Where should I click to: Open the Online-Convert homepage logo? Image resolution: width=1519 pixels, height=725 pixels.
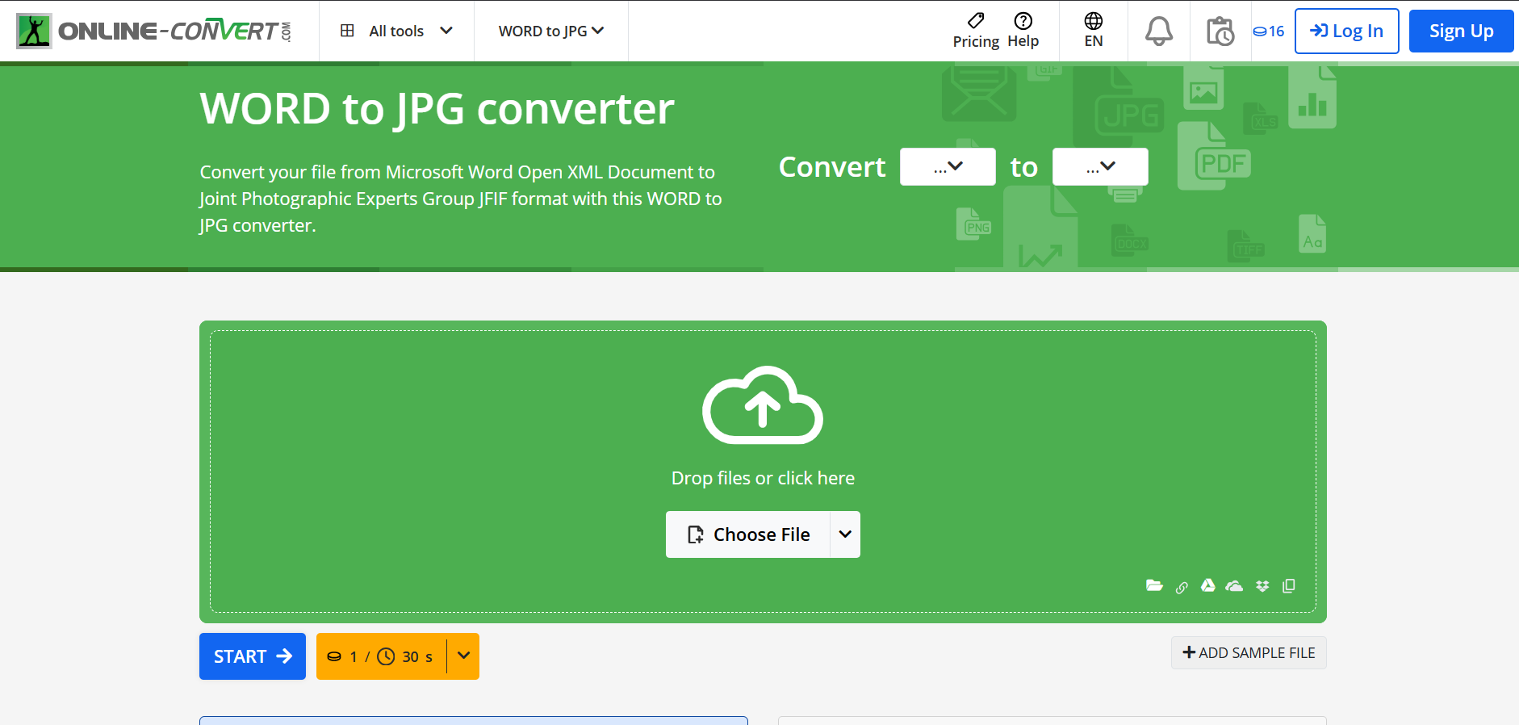[x=153, y=31]
